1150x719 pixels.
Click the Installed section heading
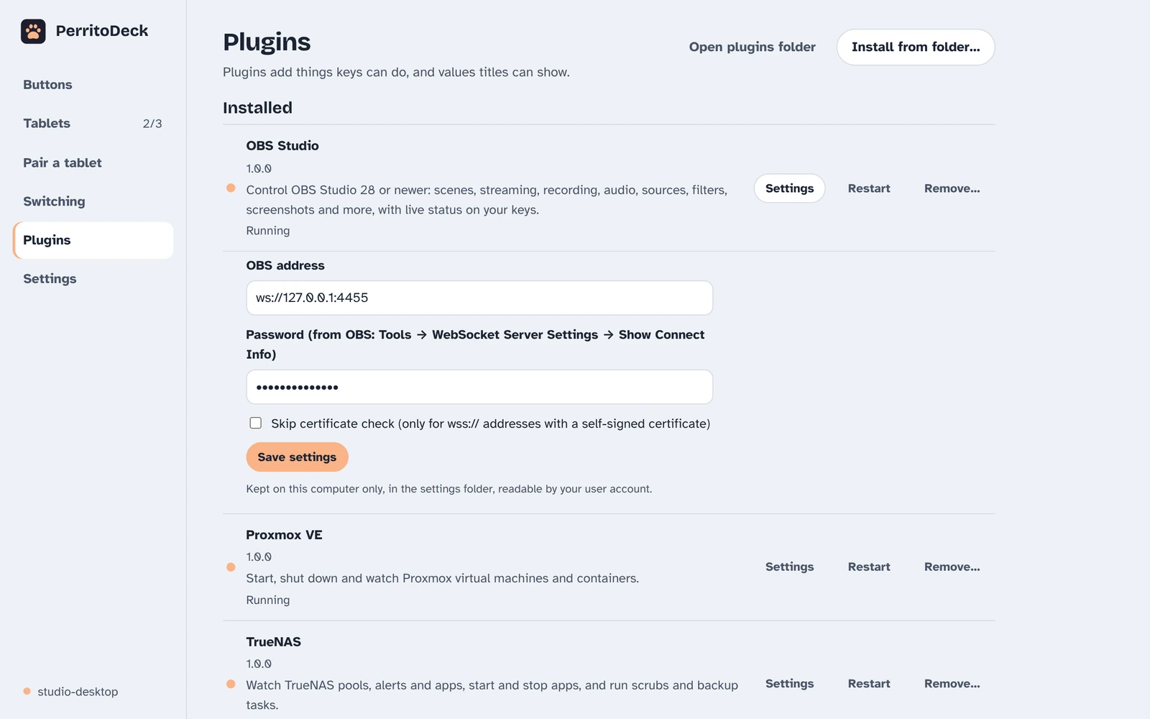tap(257, 108)
